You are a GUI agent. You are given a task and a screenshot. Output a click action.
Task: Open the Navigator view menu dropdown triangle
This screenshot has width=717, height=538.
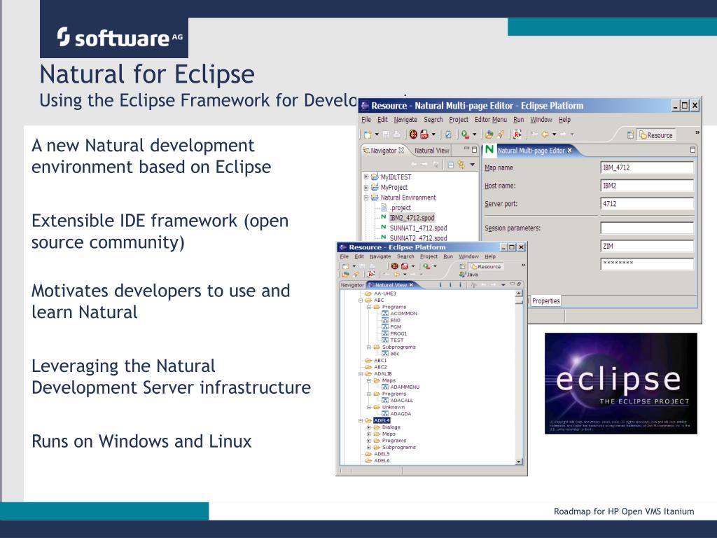click(473, 165)
